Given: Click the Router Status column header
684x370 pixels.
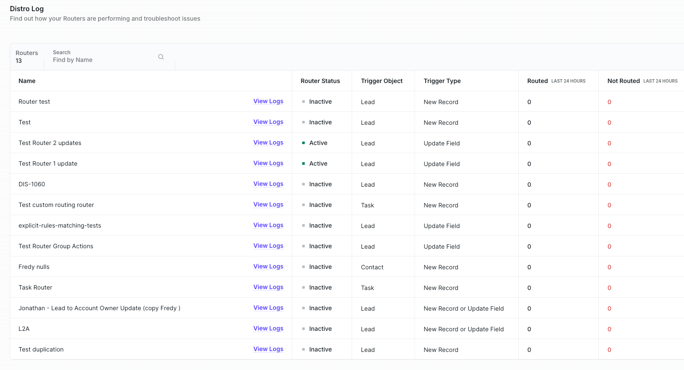Looking at the screenshot, I should point(320,81).
